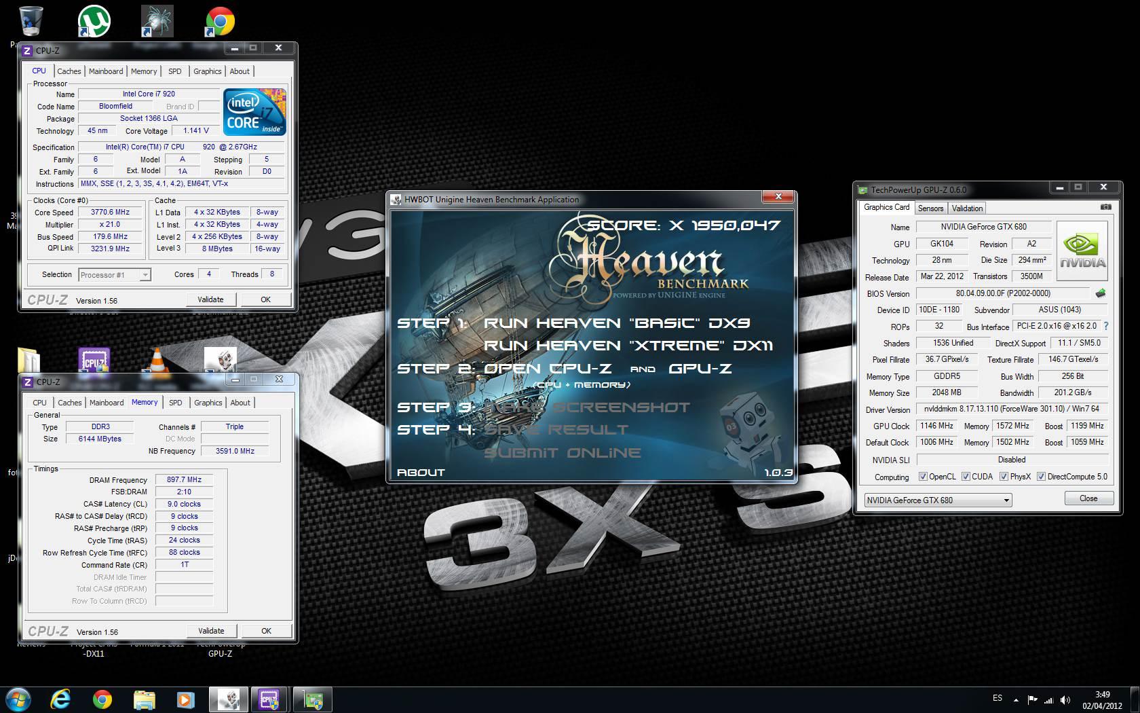Viewport: 1140px width, 713px height.
Task: Click the BIOS save chip icon in GPU-Z
Action: click(x=1100, y=293)
